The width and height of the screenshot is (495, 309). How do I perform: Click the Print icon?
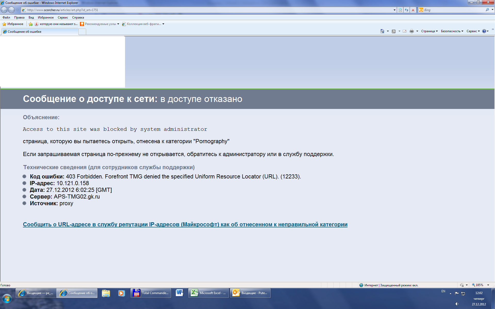tap(412, 31)
